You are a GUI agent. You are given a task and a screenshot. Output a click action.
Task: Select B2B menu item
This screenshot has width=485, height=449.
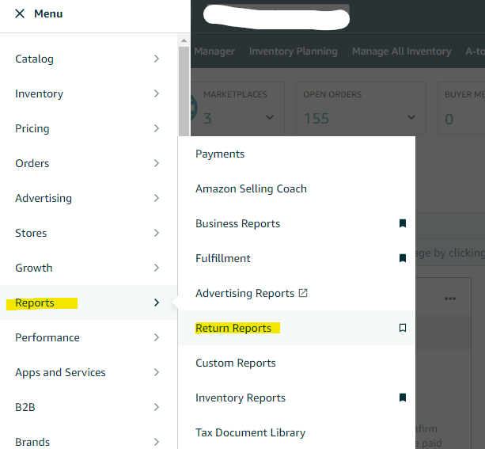click(x=25, y=407)
